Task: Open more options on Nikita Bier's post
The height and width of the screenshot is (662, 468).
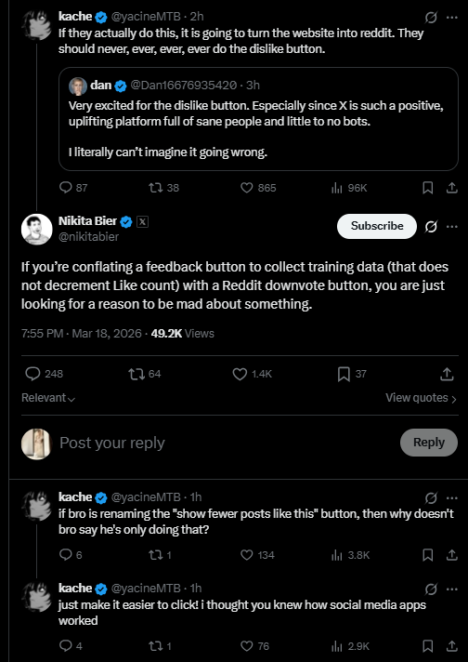Action: click(452, 227)
